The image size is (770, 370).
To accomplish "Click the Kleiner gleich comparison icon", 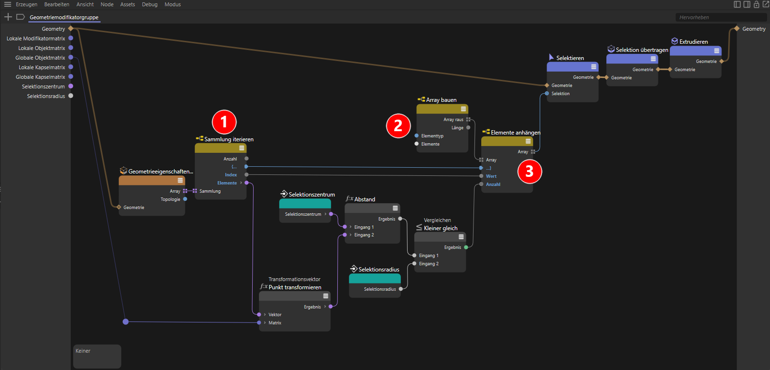I will 419,227.
